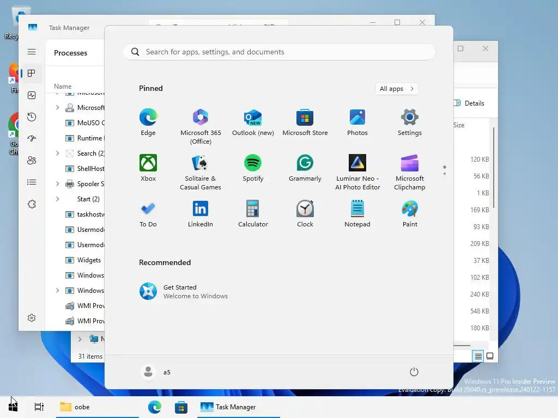This screenshot has width=558, height=418.
Task: Click the Windows Start button on taskbar
Action: [x=13, y=407]
